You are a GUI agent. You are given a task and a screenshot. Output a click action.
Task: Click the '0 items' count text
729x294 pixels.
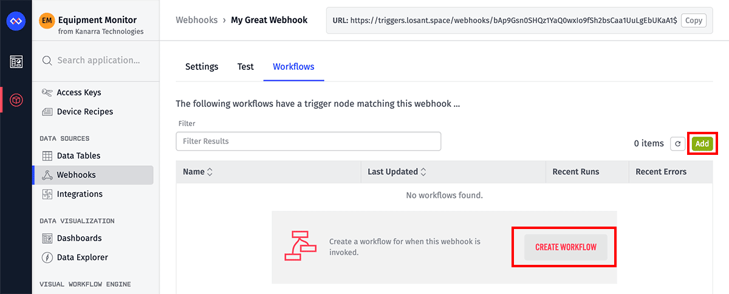649,143
